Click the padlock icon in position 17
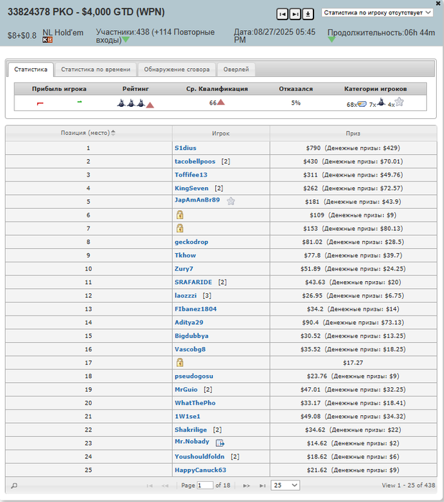This screenshot has width=444, height=502. click(x=179, y=362)
